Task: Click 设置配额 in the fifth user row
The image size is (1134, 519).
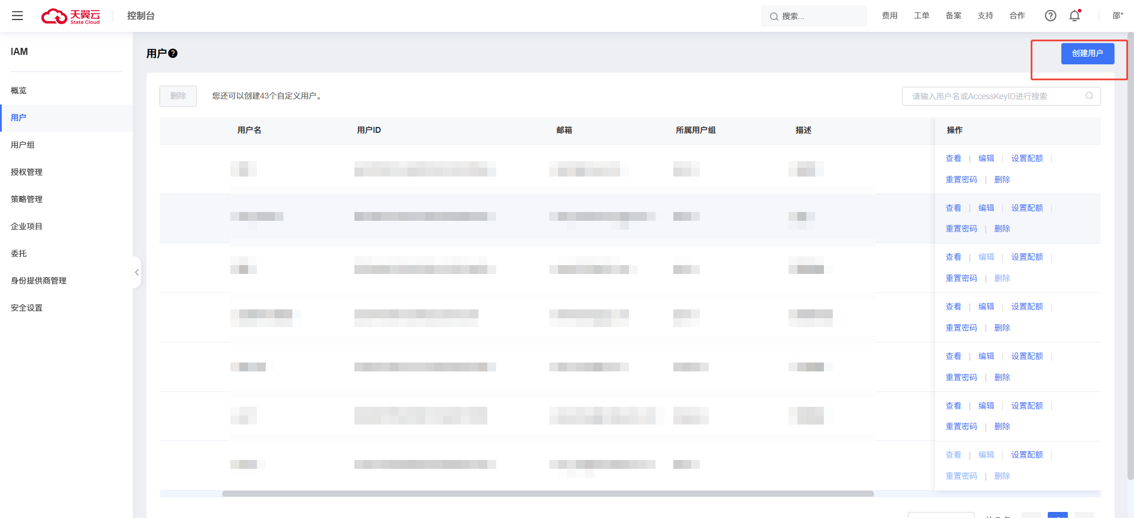Action: coord(1027,356)
